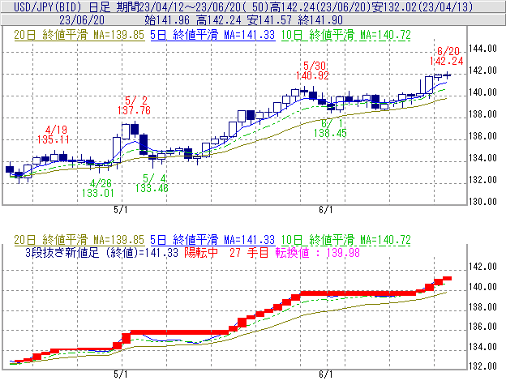Click the 5/30 140.92 high annotation

(313, 71)
